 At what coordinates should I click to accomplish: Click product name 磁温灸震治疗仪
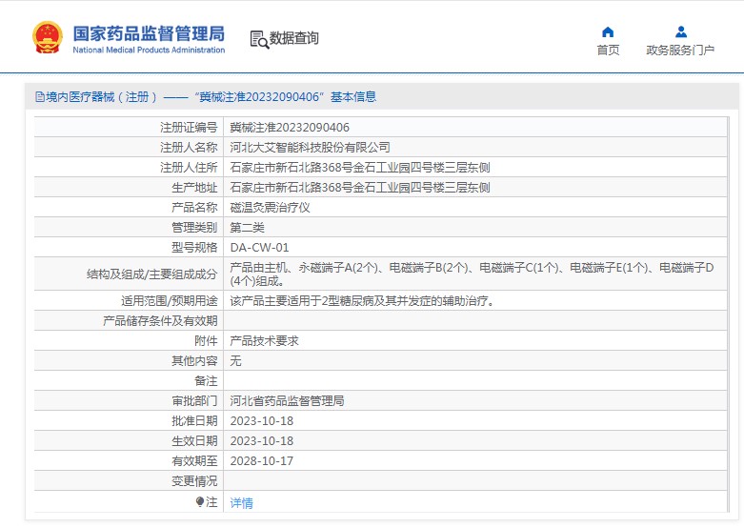pos(271,208)
